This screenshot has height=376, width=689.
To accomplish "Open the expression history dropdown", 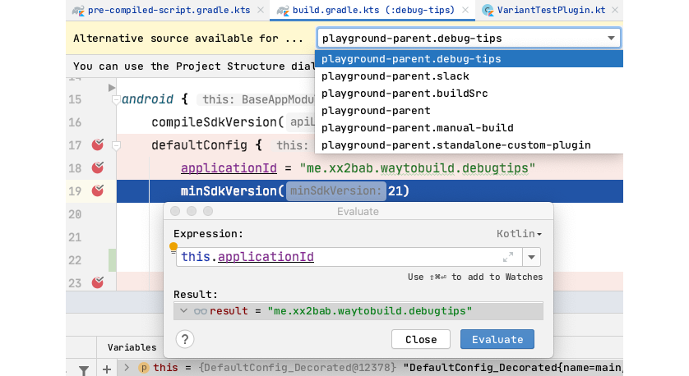I will (x=532, y=257).
